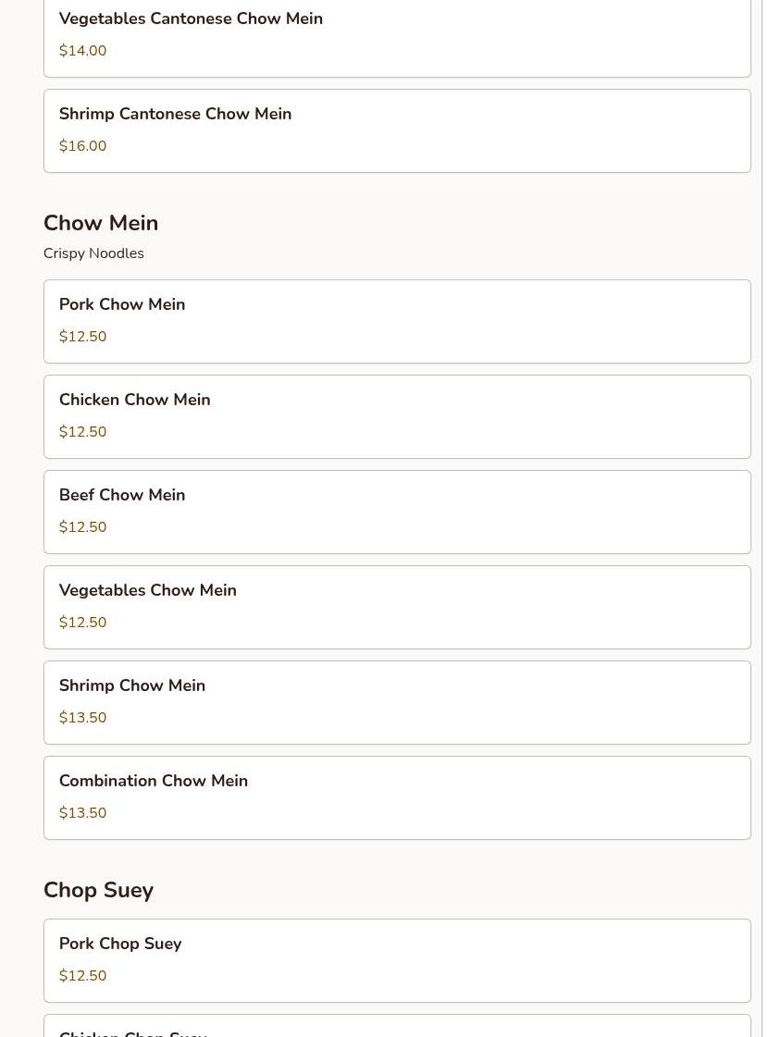Image resolution: width=781 pixels, height=1037 pixels.
Task: Open the Vegetables Chow Mein item title
Action: (147, 590)
